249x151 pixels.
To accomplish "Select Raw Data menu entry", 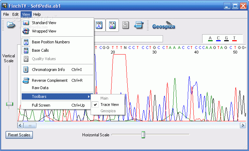I will (x=57, y=88).
